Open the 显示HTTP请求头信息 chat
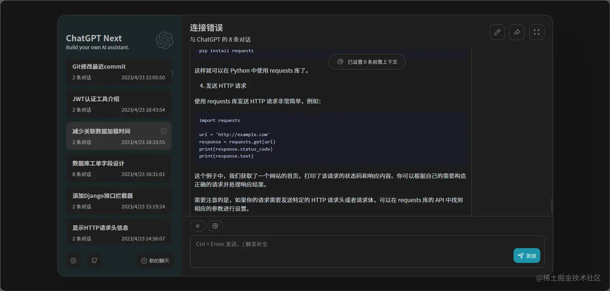Image resolution: width=610 pixels, height=291 pixels. tap(119, 233)
